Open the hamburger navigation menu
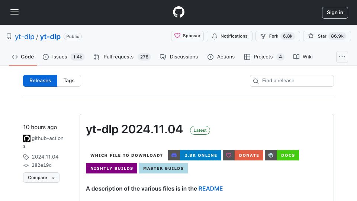This screenshot has width=357, height=201. coord(15,12)
